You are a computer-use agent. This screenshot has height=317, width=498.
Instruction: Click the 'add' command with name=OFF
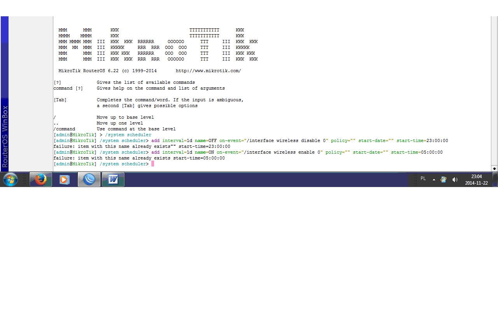click(x=300, y=141)
